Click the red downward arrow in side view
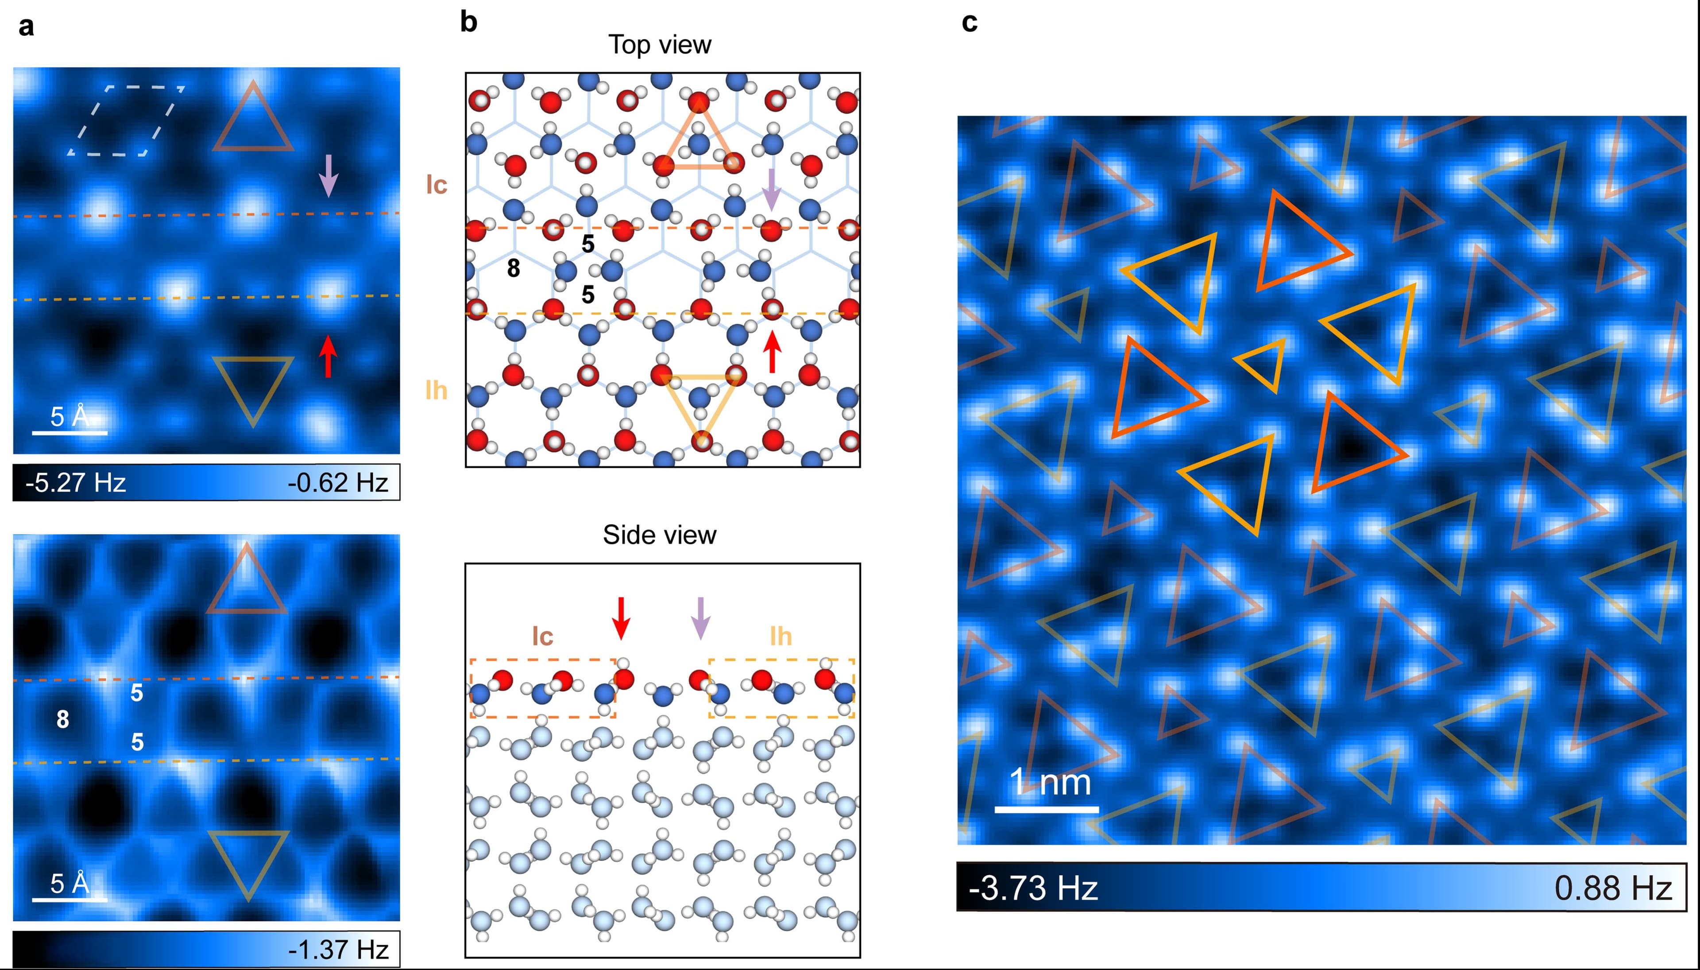 621,618
